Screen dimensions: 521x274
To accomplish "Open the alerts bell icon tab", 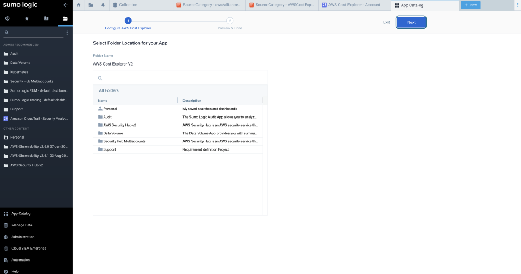I will coord(103,5).
